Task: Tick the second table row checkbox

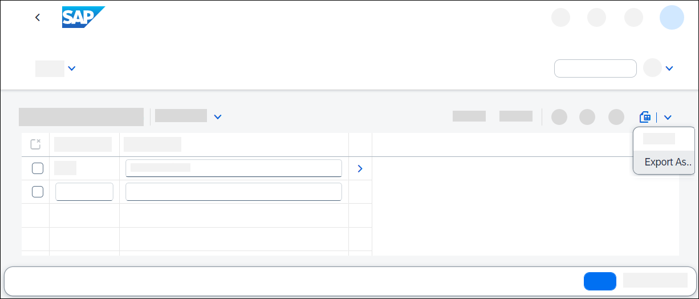Action: tap(38, 192)
